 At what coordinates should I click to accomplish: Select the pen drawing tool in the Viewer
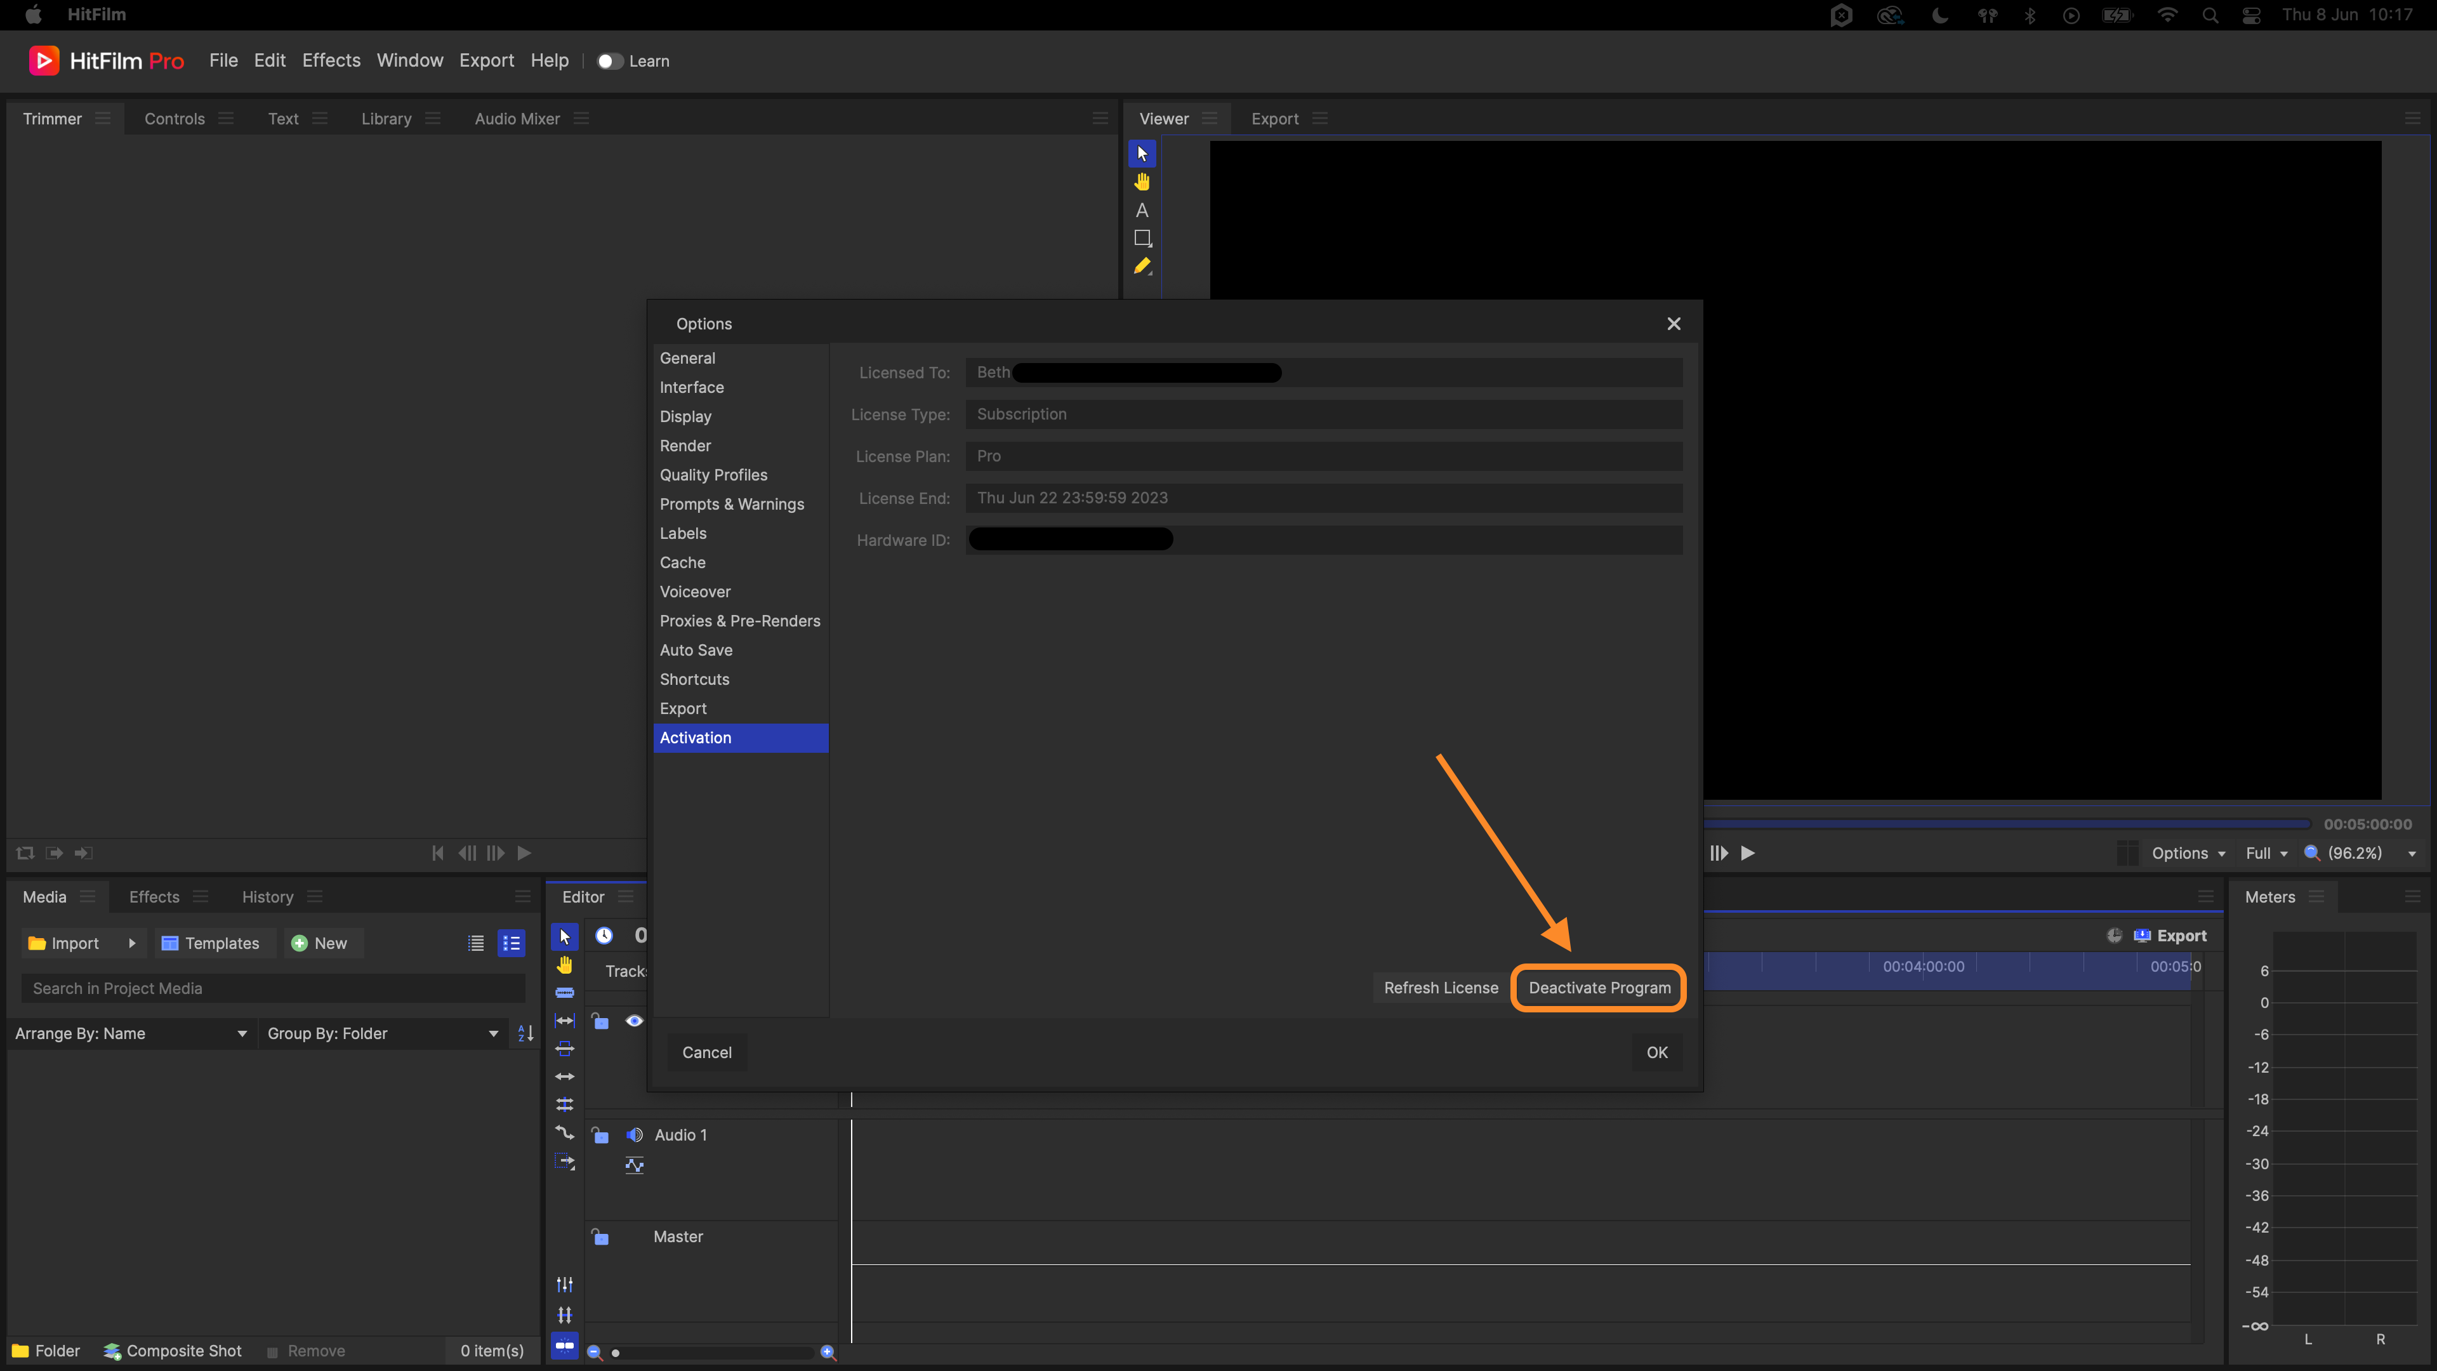click(x=1142, y=267)
